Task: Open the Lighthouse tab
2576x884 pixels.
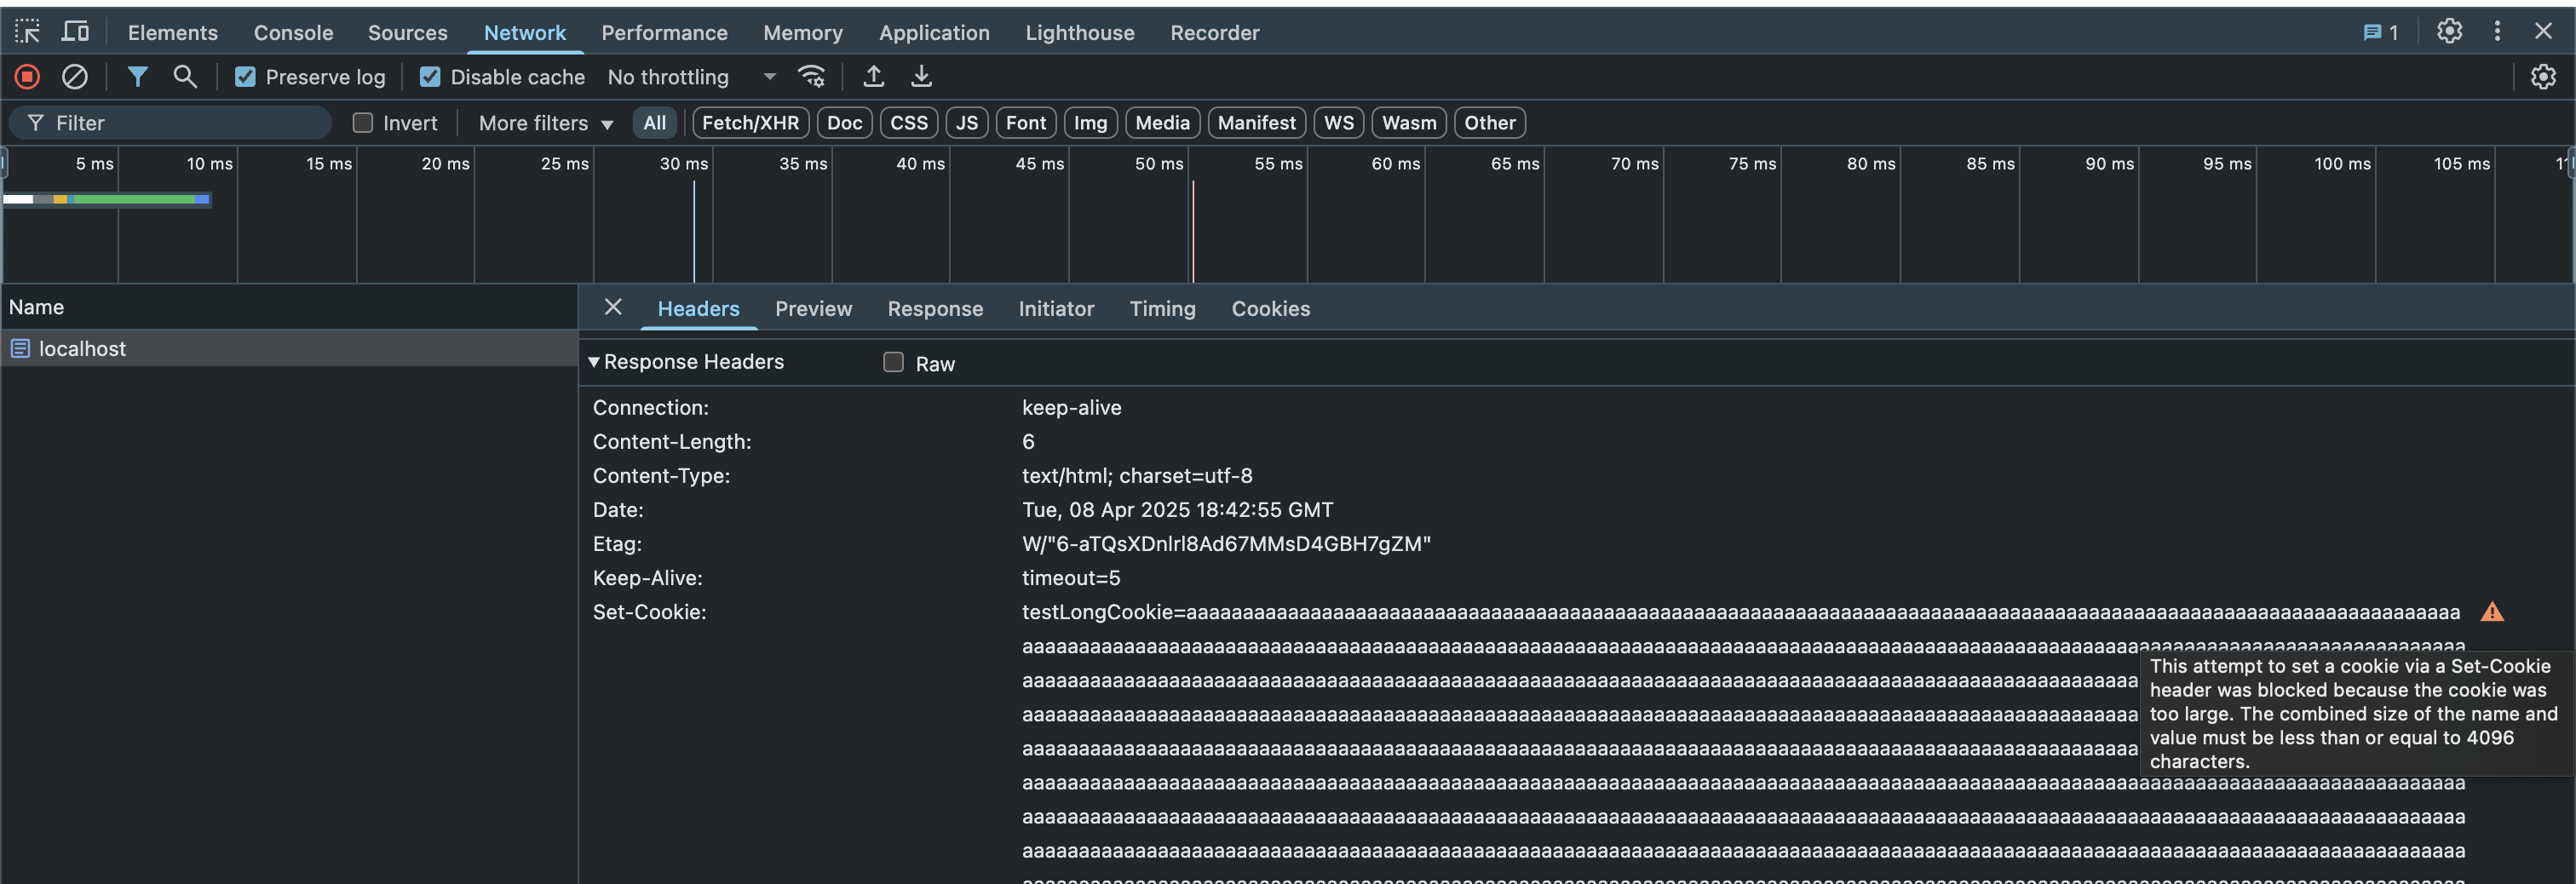Action: tap(1080, 33)
